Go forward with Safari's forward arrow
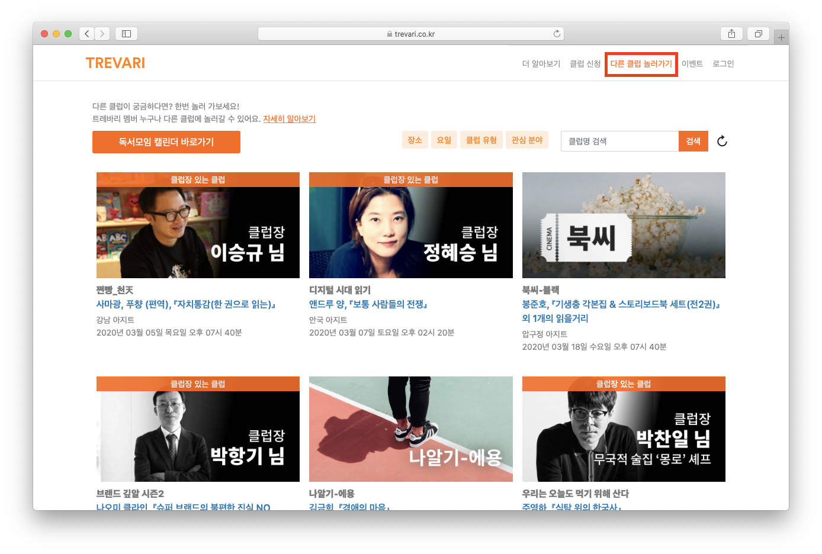Viewport: 822px width, 554px height. 102,34
